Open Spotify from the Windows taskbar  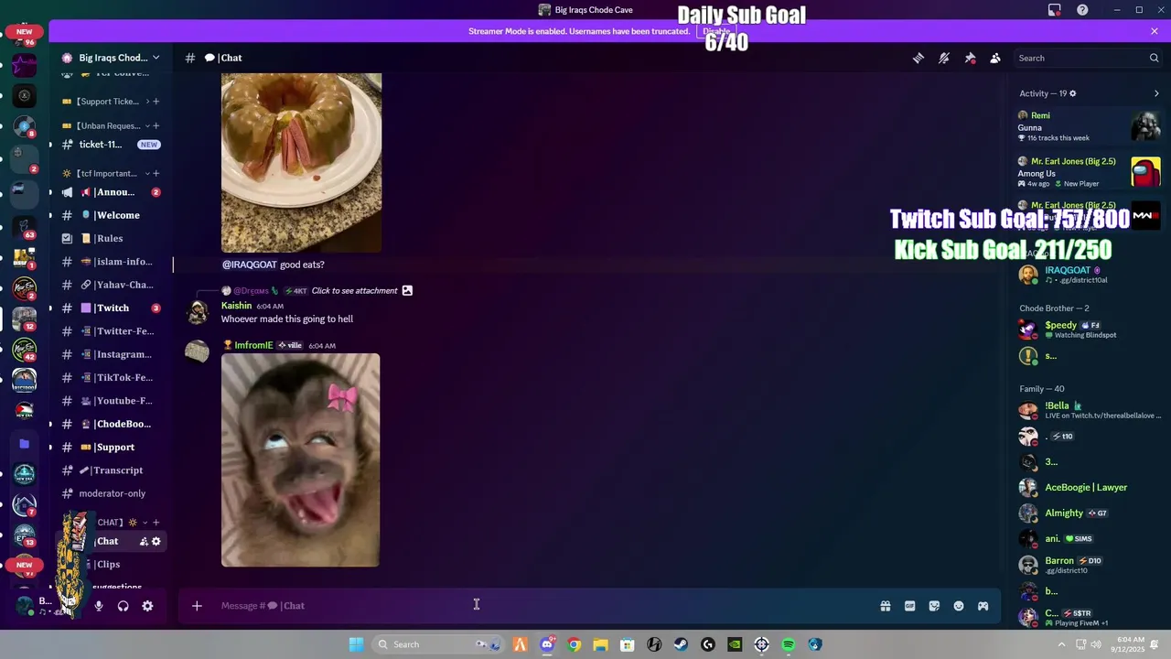click(788, 644)
